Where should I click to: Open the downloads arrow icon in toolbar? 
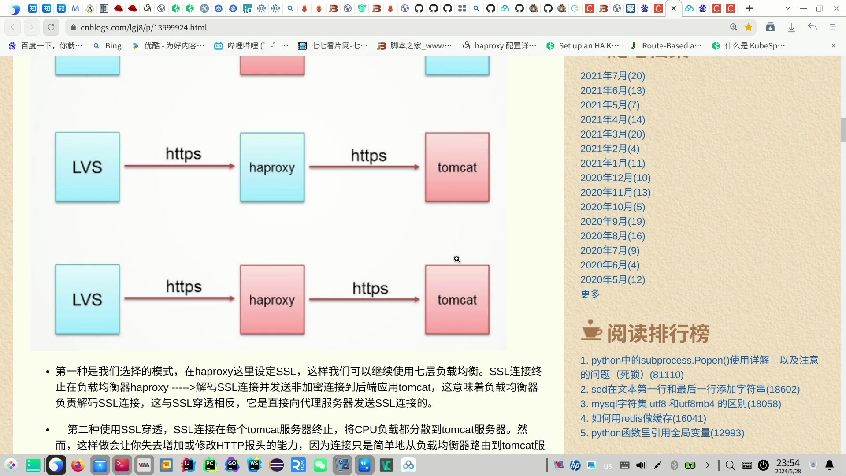click(x=791, y=27)
